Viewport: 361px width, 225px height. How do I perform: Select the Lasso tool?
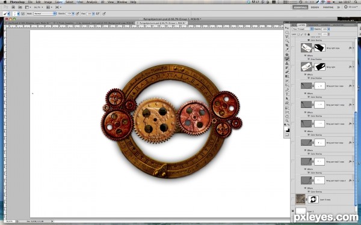287,37
